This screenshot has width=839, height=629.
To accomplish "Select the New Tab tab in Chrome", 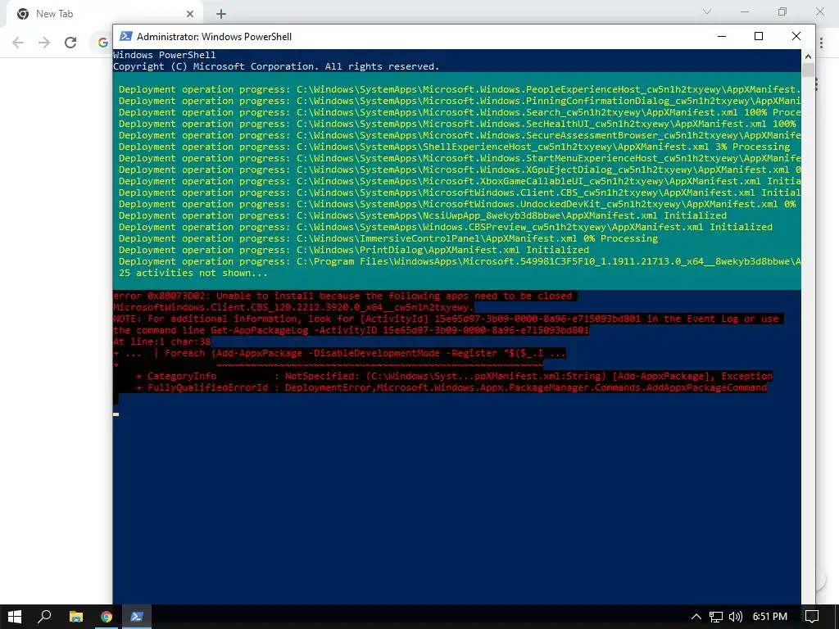I will [x=104, y=14].
